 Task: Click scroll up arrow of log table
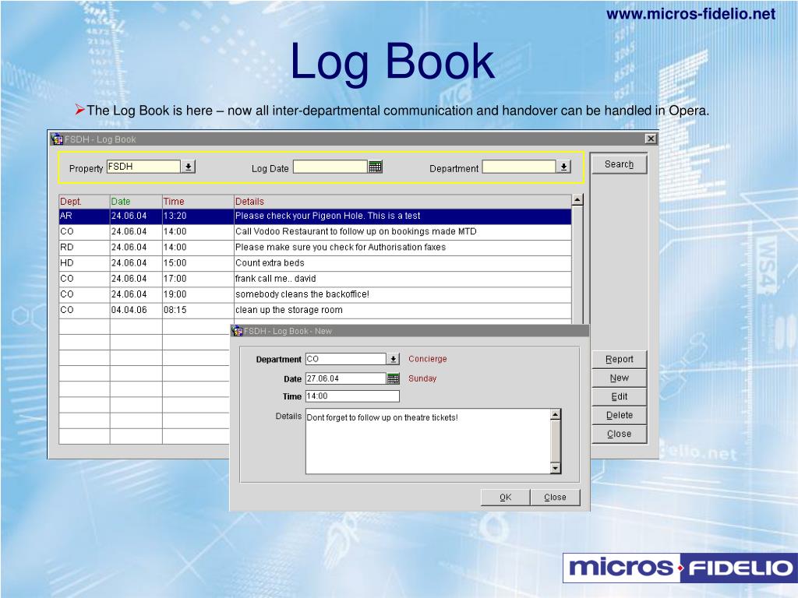577,200
